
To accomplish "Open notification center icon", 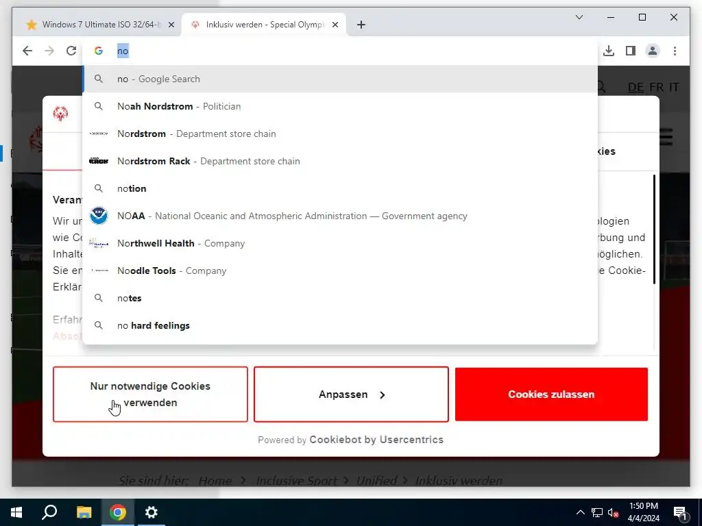I will coord(680,512).
